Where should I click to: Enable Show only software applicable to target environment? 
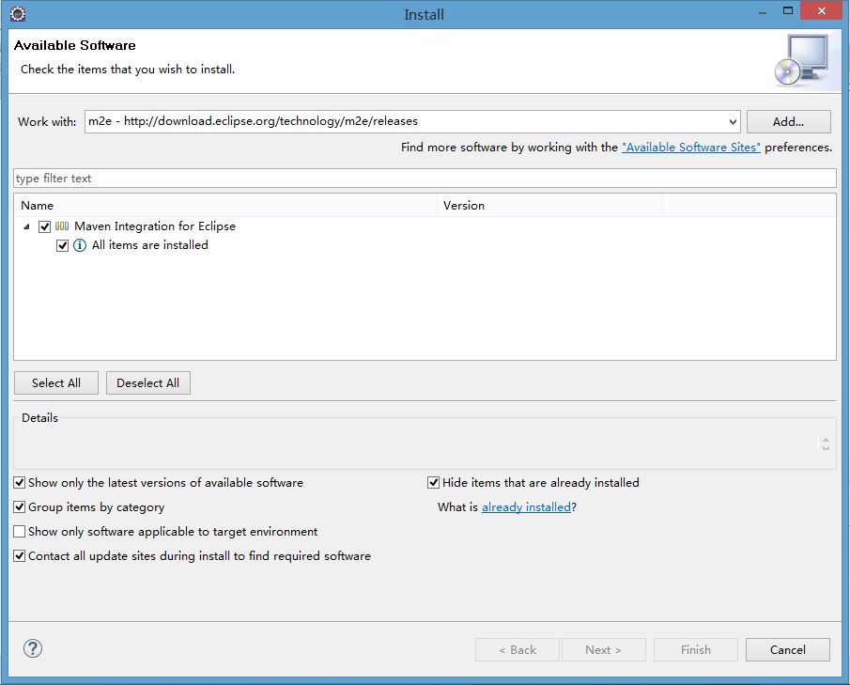click(x=20, y=532)
